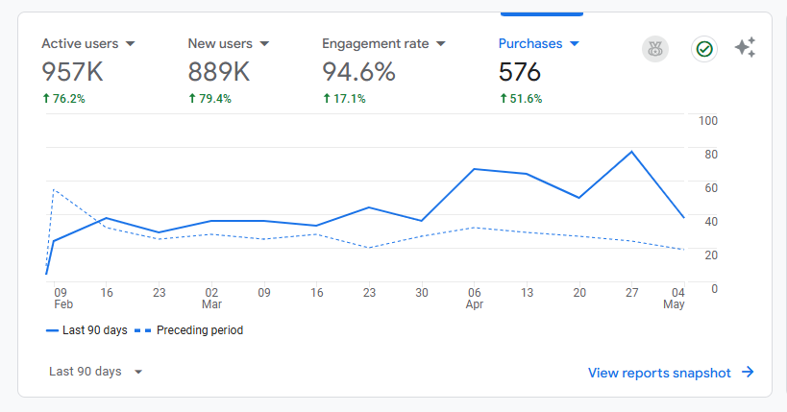This screenshot has width=787, height=412.
Task: Click the solid line's peak above 27 Apr
Action: coord(631,152)
